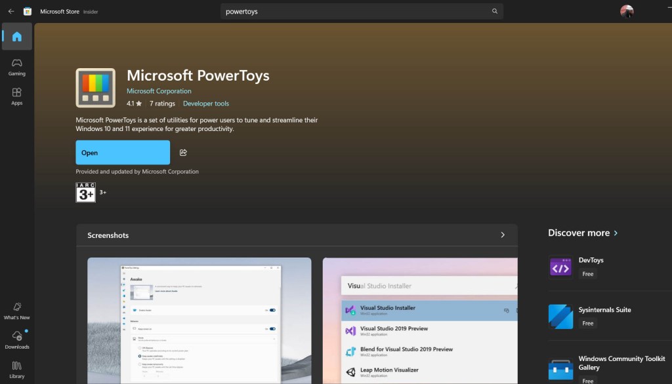Click the DevToys app icon
Image resolution: width=672 pixels, height=384 pixels.
click(x=560, y=266)
